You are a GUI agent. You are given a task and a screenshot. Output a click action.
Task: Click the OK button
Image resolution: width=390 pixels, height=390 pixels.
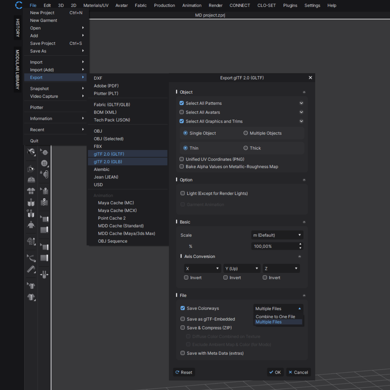(275, 372)
